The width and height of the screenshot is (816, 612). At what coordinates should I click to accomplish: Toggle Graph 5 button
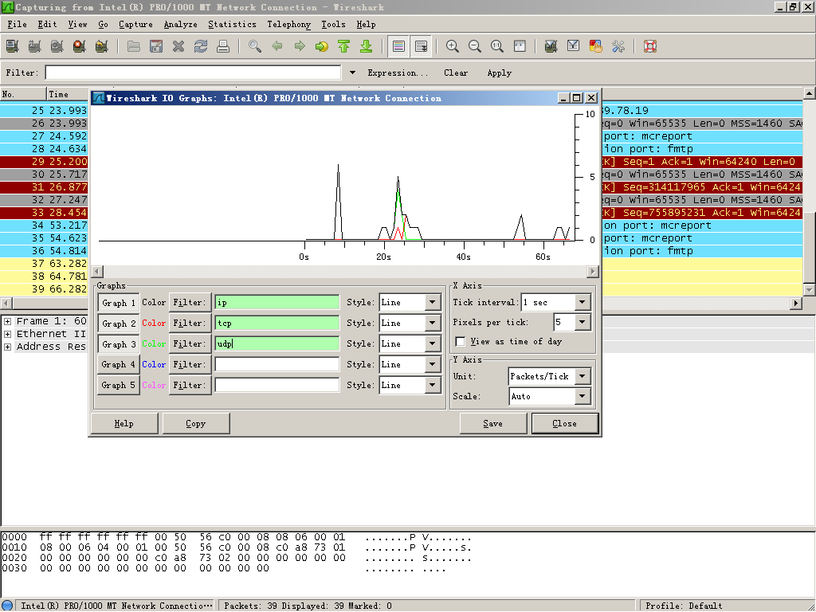tap(119, 385)
